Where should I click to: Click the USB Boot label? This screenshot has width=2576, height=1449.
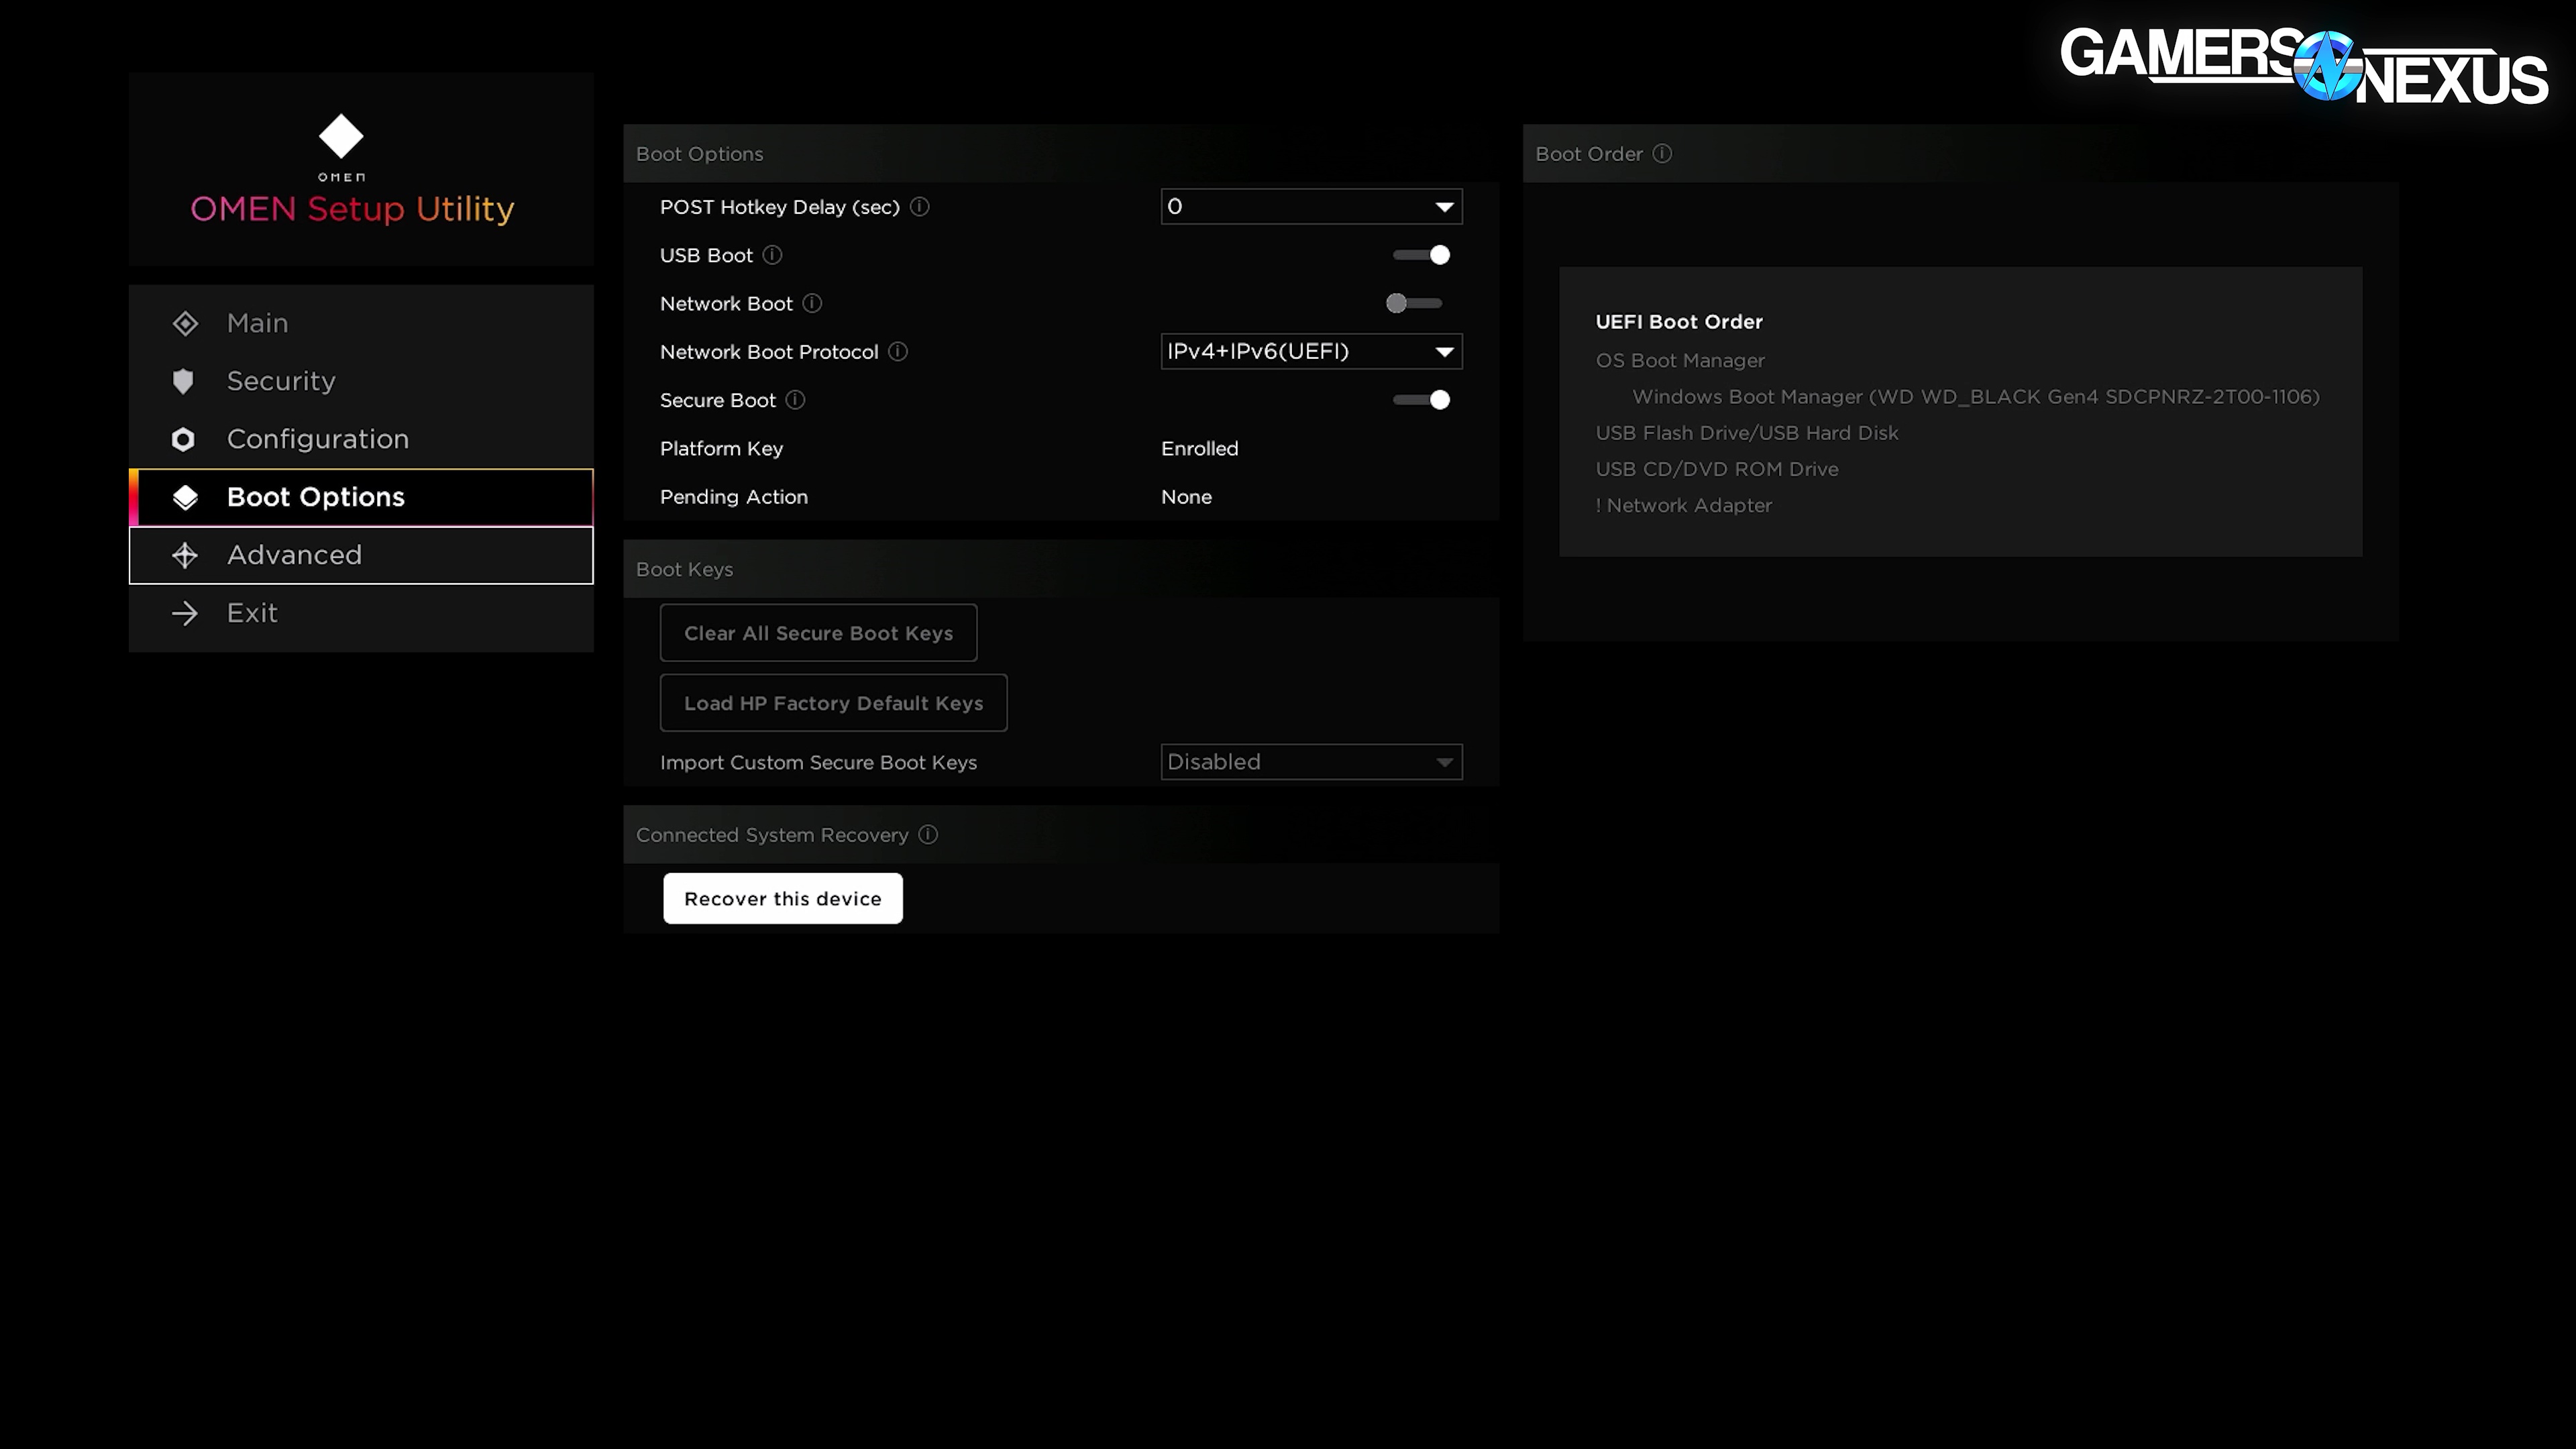pyautogui.click(x=706, y=255)
